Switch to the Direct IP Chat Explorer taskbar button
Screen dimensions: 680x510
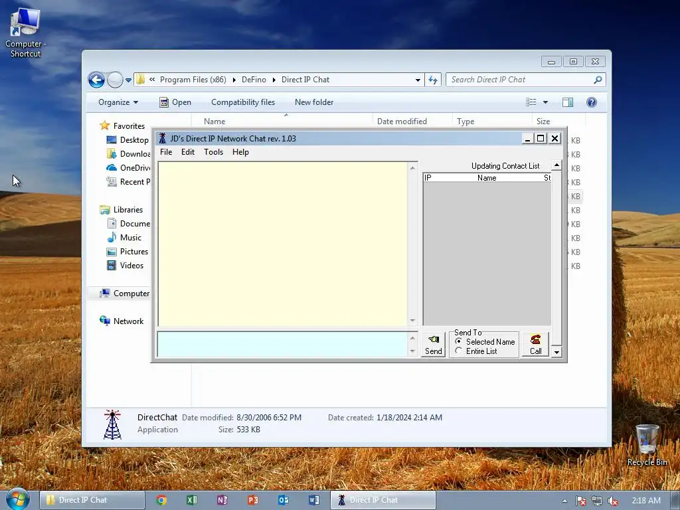click(x=92, y=500)
